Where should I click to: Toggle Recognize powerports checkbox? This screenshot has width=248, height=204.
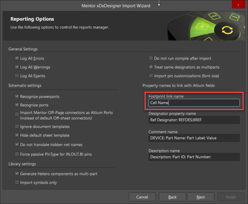pyautogui.click(x=17, y=96)
